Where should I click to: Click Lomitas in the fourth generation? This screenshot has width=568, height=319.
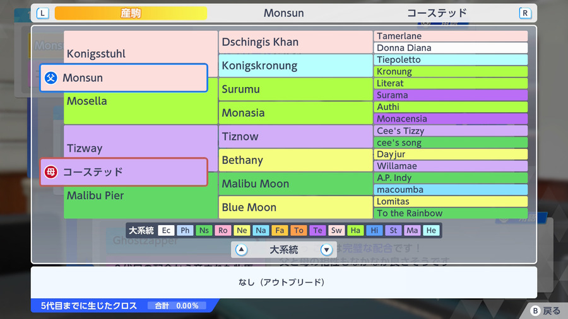point(451,202)
